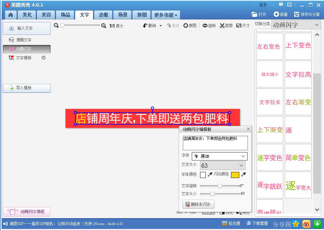Click the speaker announcement icon
This screenshot has height=230, width=324.
[x=5, y=224]
